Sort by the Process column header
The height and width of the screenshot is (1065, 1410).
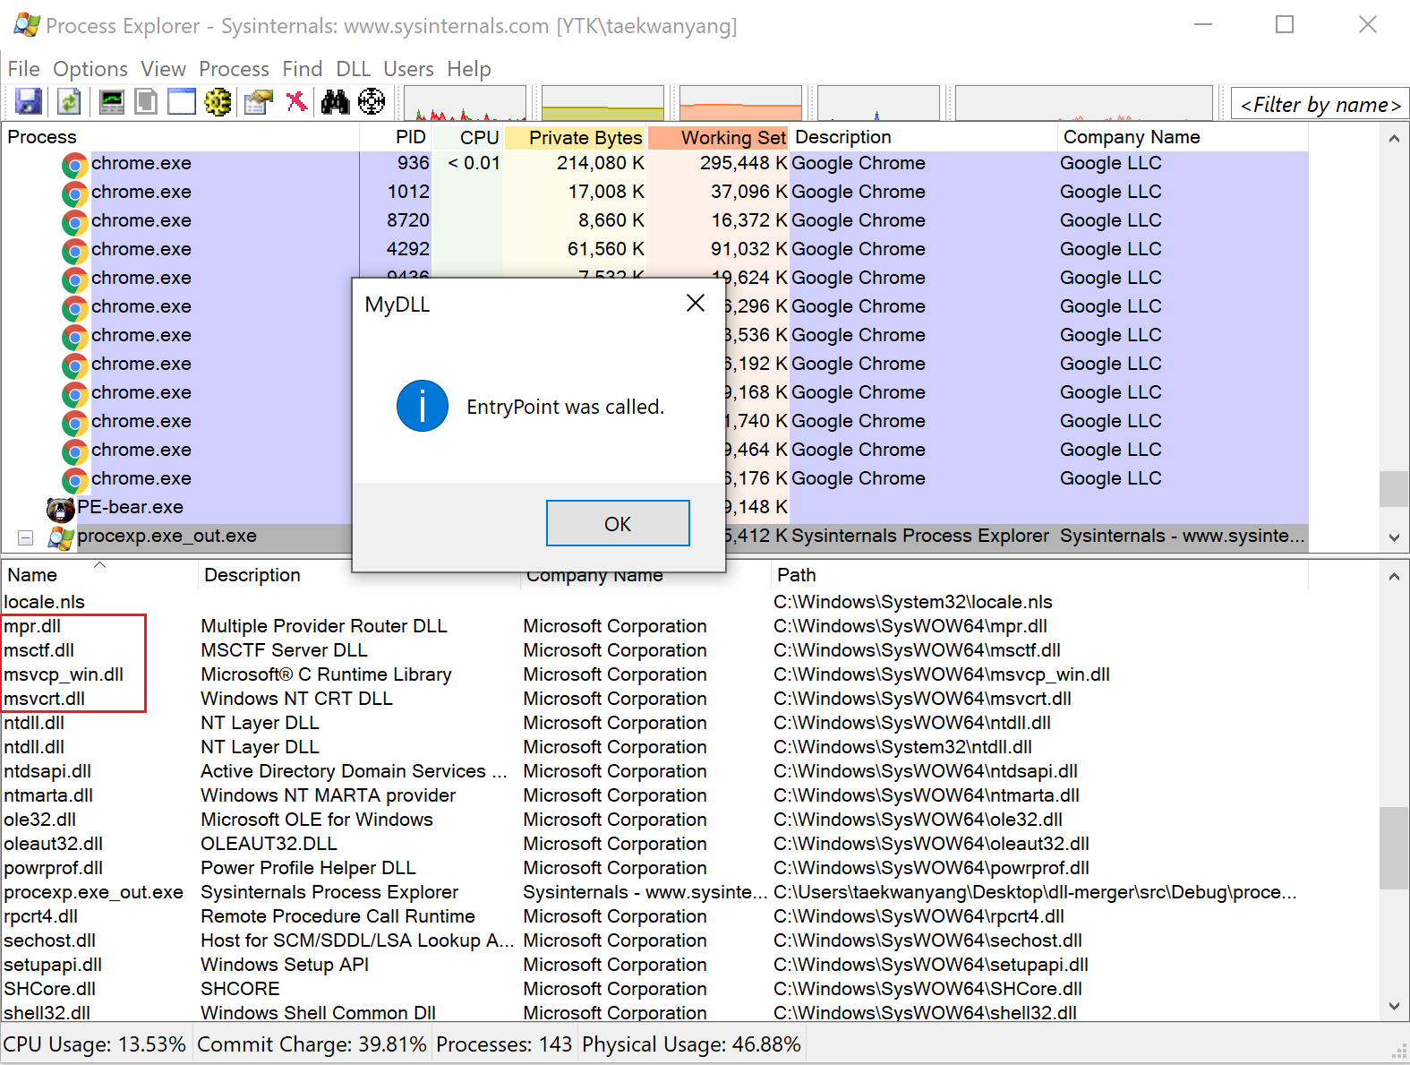tap(180, 137)
